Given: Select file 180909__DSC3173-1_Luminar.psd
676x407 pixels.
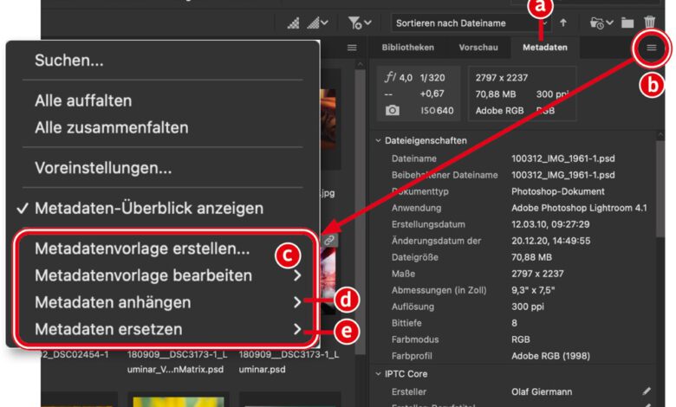Looking at the screenshot, I should point(289,362).
